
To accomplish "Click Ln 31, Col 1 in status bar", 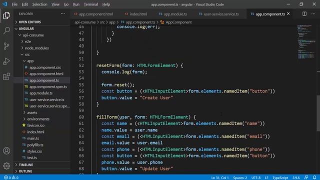I will coord(220,178).
